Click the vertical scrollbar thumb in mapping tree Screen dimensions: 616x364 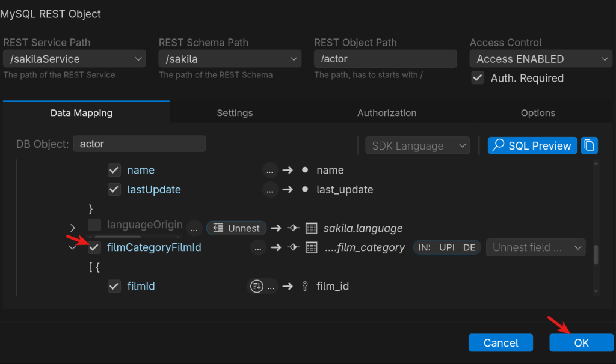[596, 255]
